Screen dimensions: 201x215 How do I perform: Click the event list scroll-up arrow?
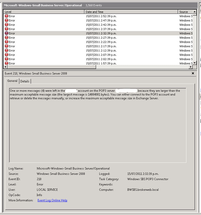194,12
